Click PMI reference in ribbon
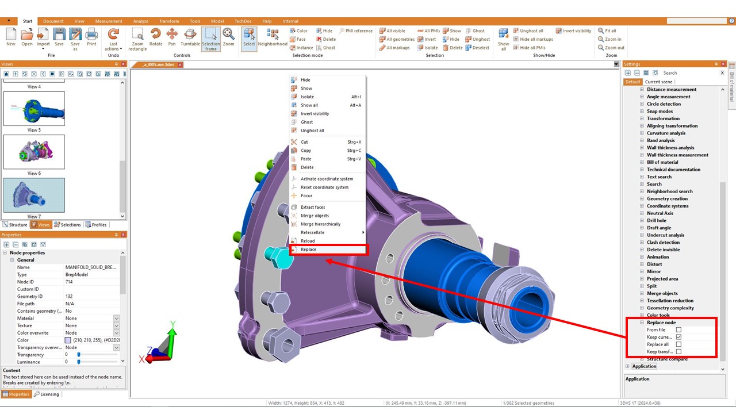The width and height of the screenshot is (736, 414). coord(356,31)
